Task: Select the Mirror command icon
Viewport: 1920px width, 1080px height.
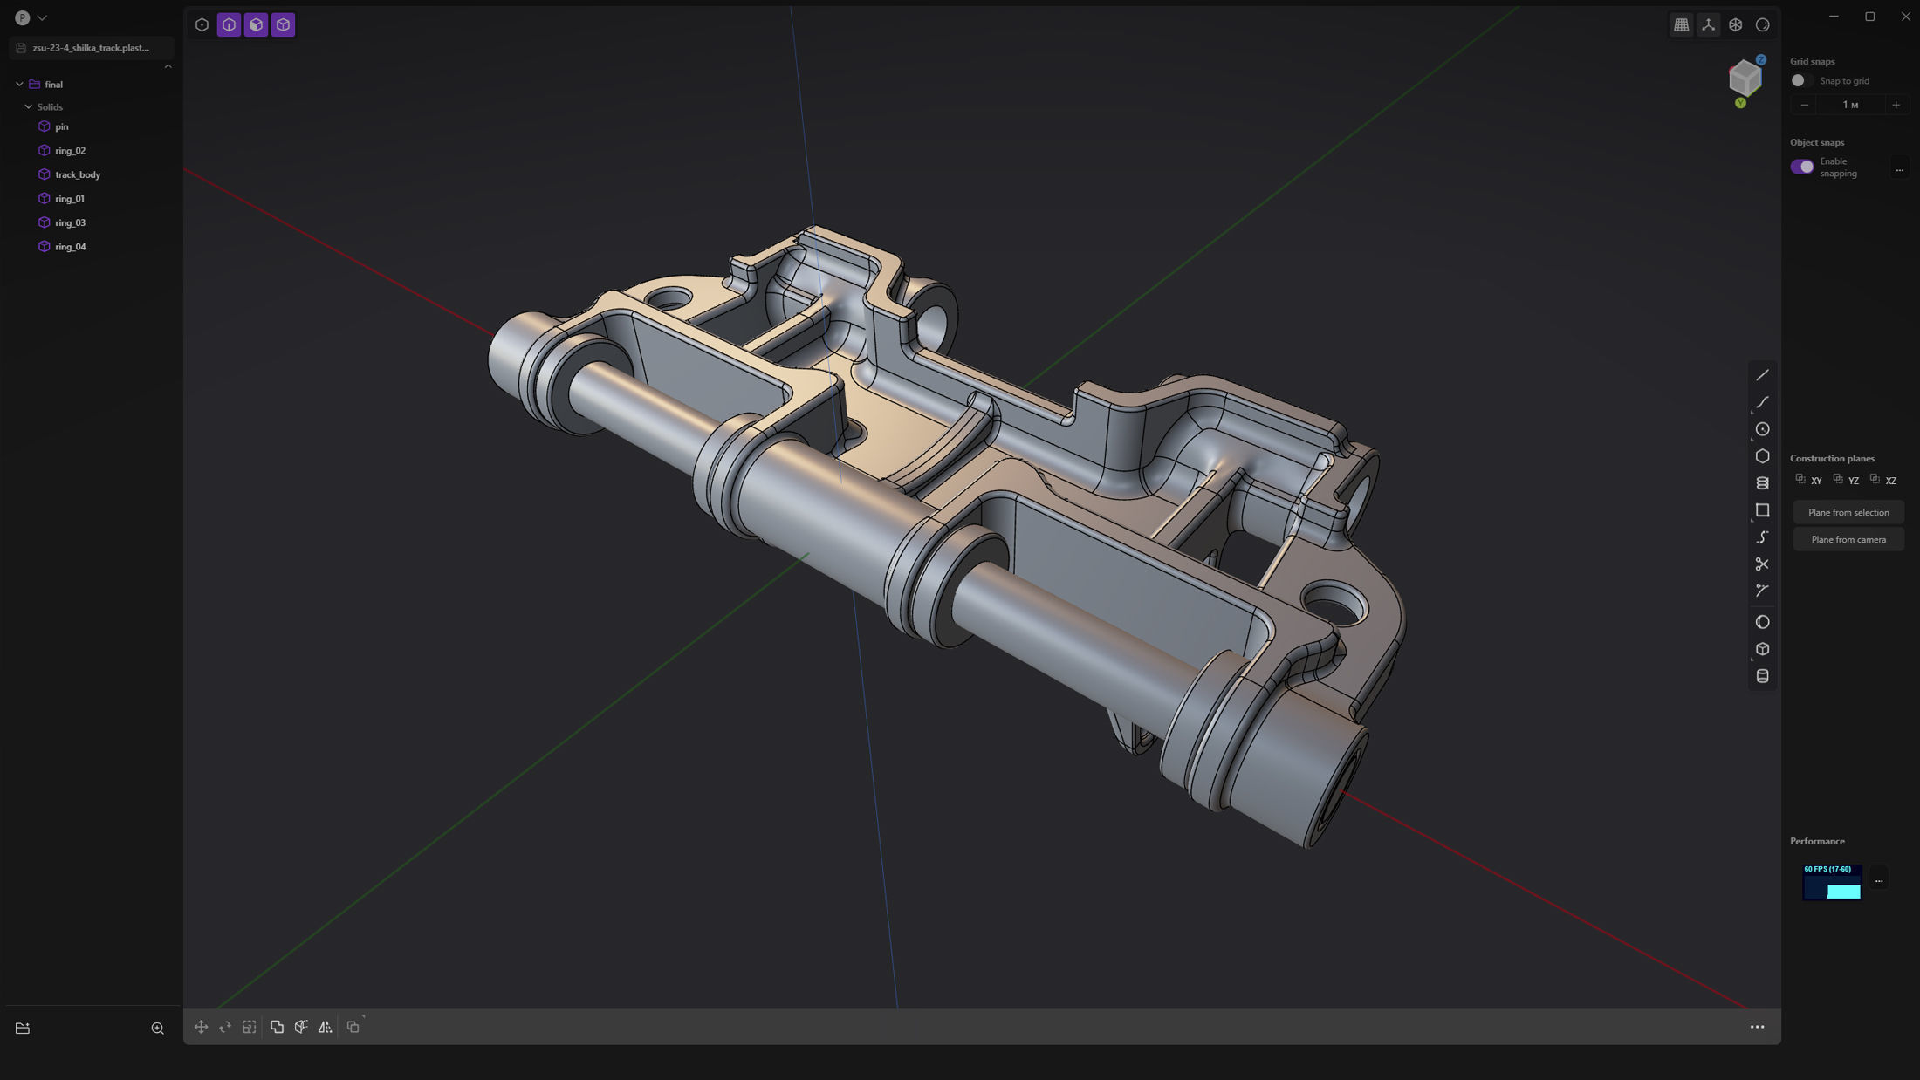Action: tap(325, 1028)
